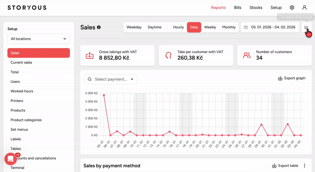Open the Stocks menu
Image resolution: width=315 pixels, height=172 pixels.
pos(256,7)
